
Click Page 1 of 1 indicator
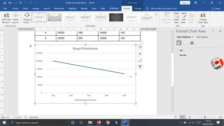(6, 117)
